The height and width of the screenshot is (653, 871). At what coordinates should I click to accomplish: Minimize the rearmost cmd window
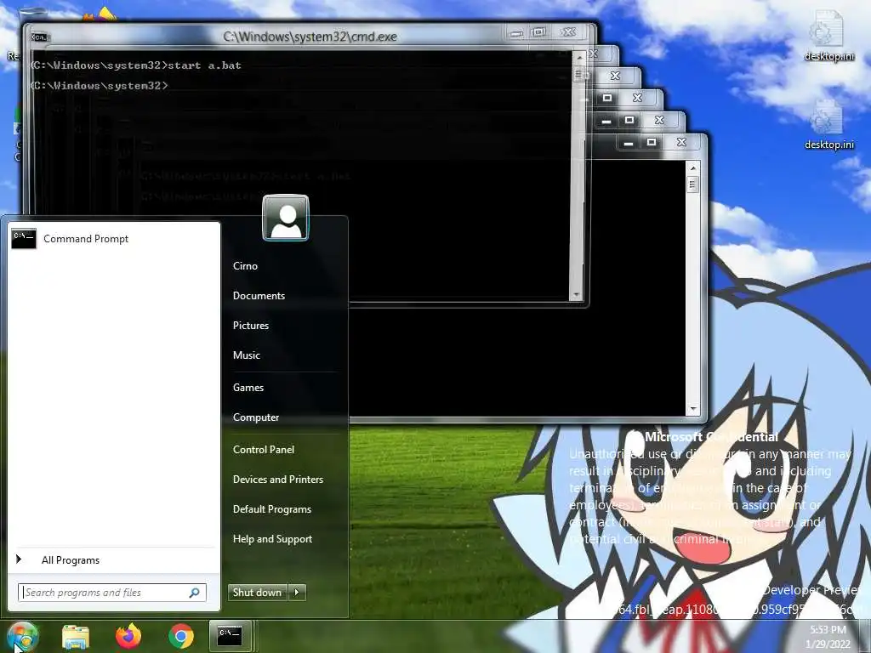[629, 143]
